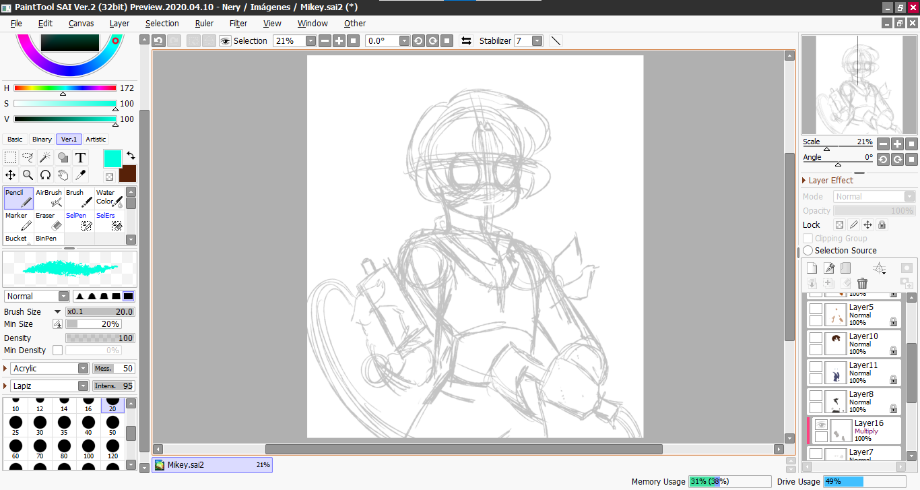Image resolution: width=920 pixels, height=490 pixels.
Task: Rotate view clockwise in navigator panel
Action: [897, 159]
